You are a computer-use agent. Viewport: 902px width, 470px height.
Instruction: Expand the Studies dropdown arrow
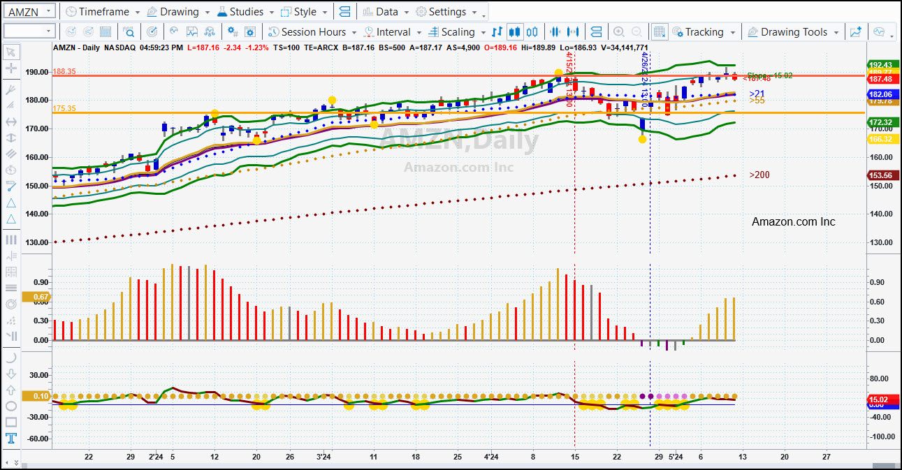click(x=271, y=13)
